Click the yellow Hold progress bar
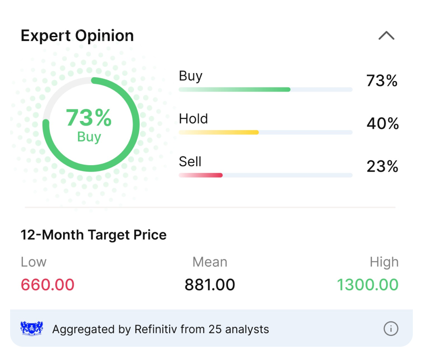 point(265,132)
